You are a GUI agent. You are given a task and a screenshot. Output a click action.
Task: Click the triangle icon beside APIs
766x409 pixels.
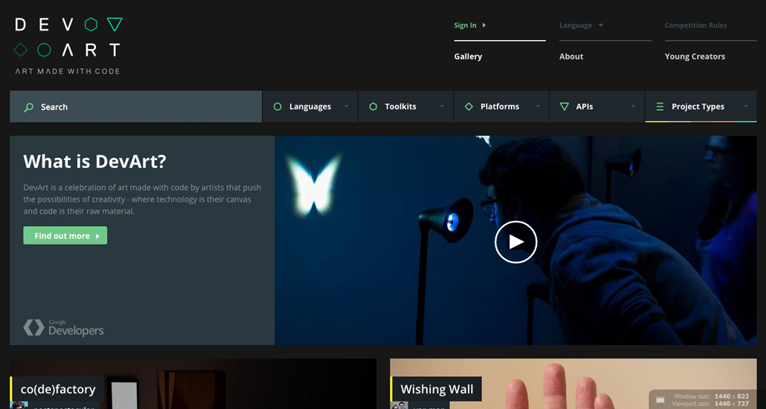click(x=564, y=106)
